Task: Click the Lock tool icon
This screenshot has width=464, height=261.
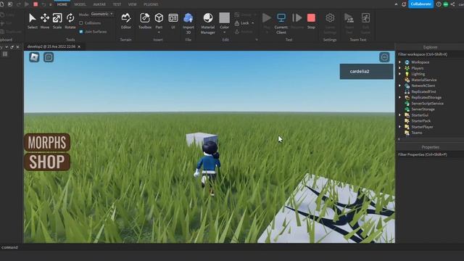Action: (x=237, y=23)
